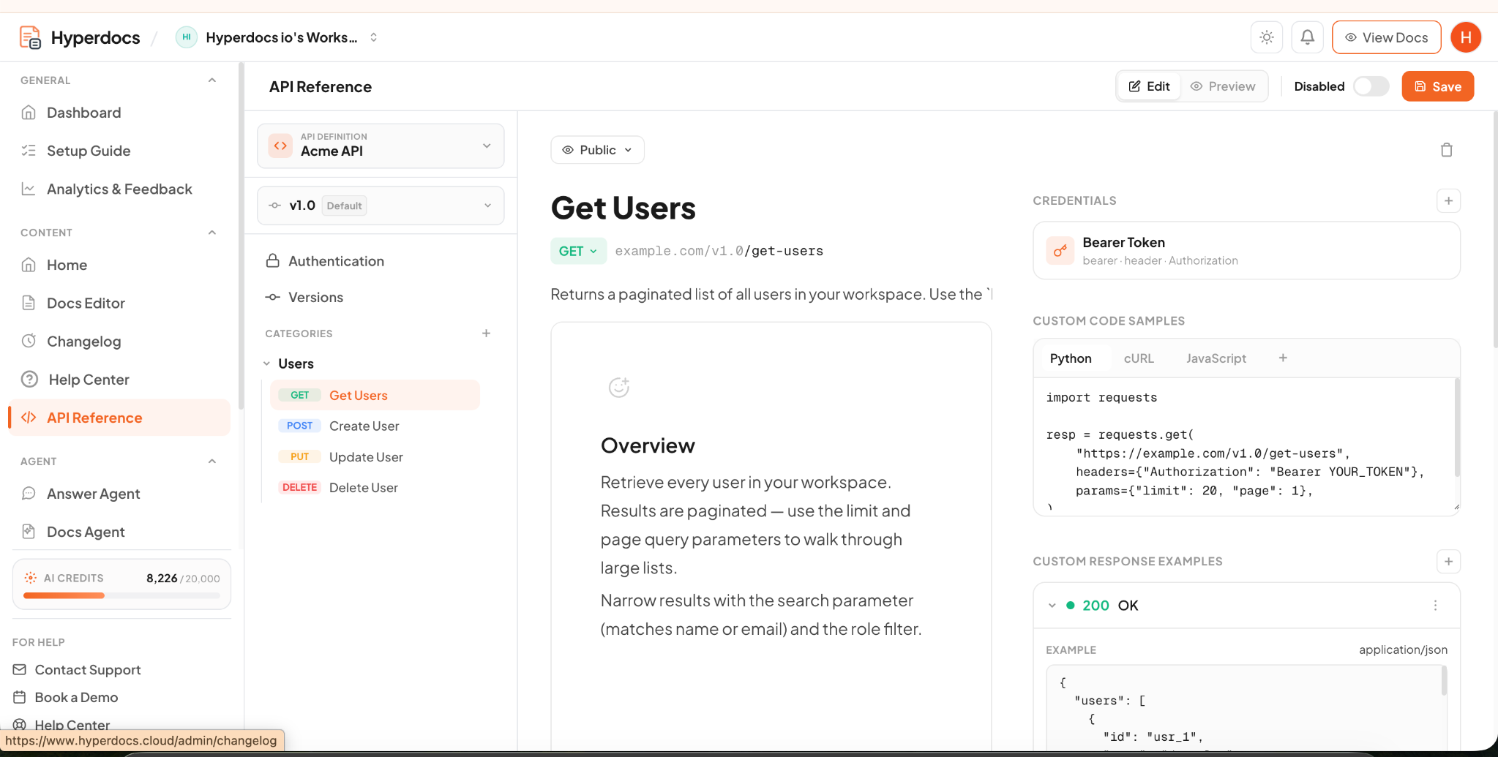Open the Acme API definition selector
Viewport: 1498px width, 757px height.
[x=381, y=146]
